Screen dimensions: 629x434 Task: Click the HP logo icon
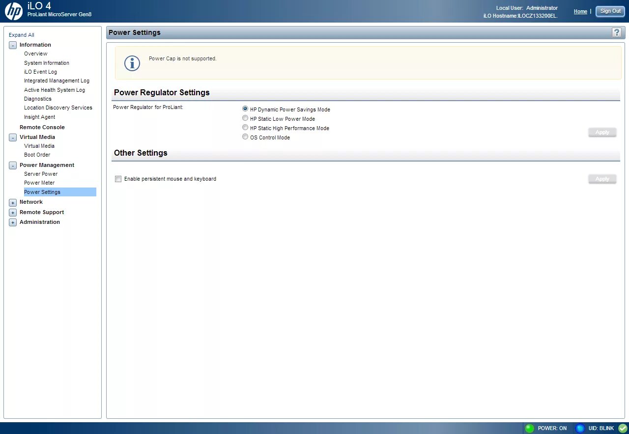(x=14, y=11)
